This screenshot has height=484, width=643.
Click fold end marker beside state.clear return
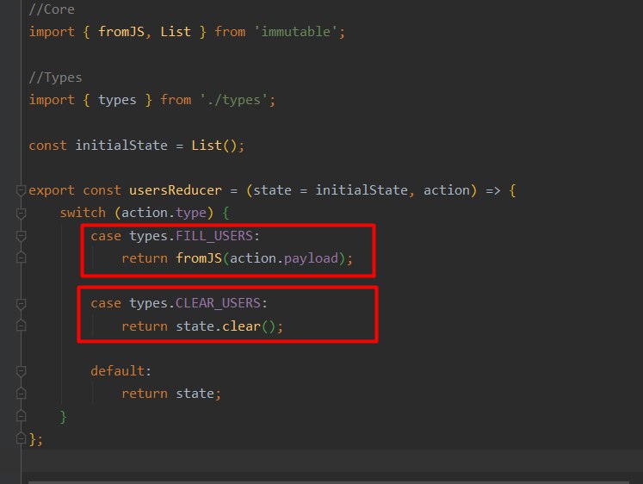(21, 326)
